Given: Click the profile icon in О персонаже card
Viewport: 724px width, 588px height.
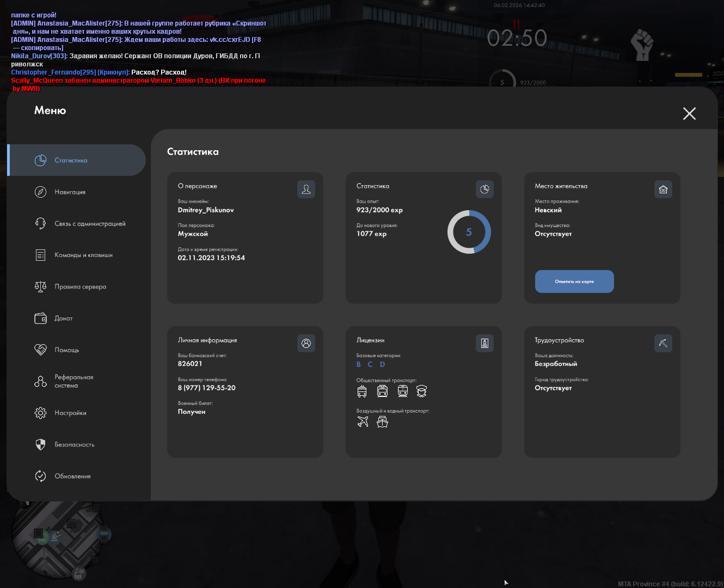Looking at the screenshot, I should point(306,189).
